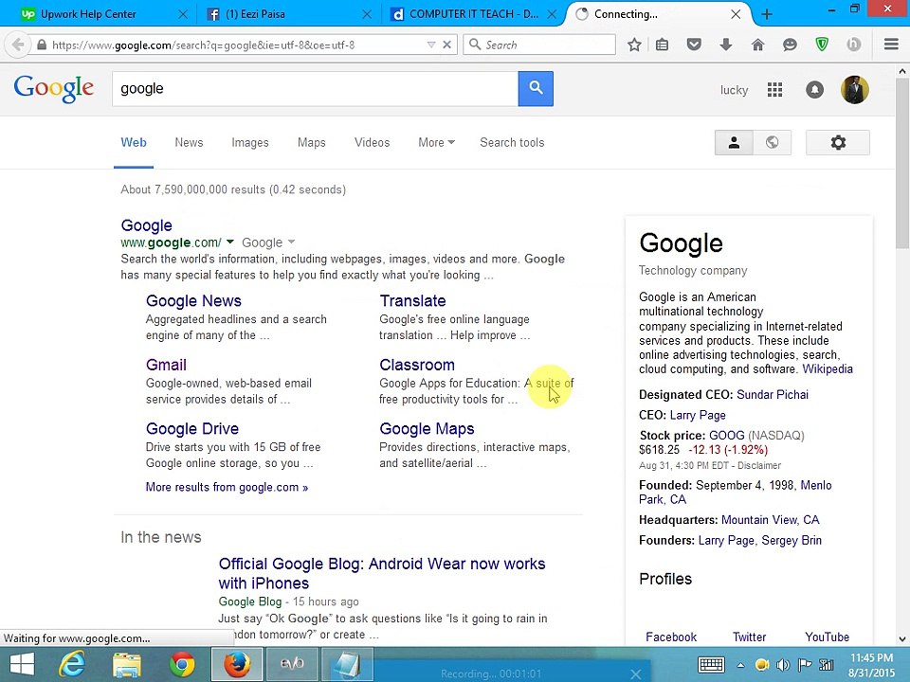Screen dimensions: 910x682
Task: Click the scrollbar down arrow
Action: (902, 639)
